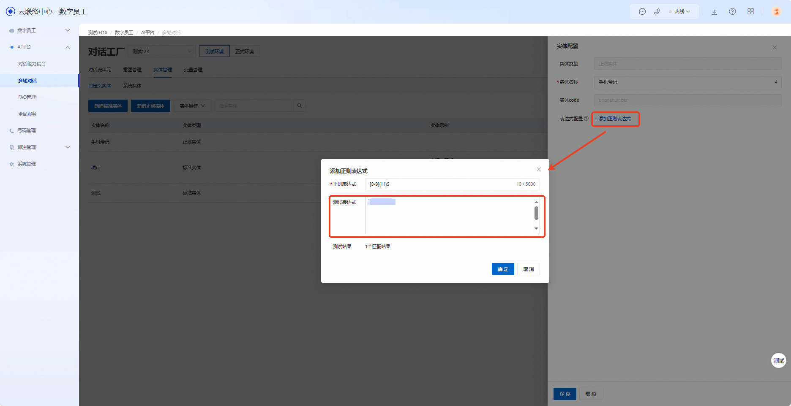Switch to 测试环境

[214, 51]
